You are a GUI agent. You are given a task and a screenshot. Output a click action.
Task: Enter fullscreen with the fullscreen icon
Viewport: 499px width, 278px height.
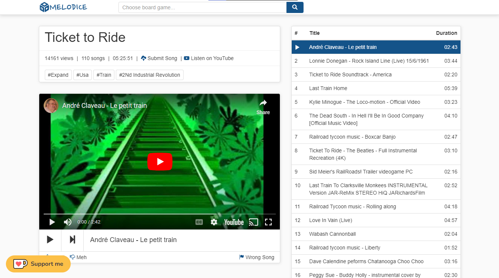(268, 222)
